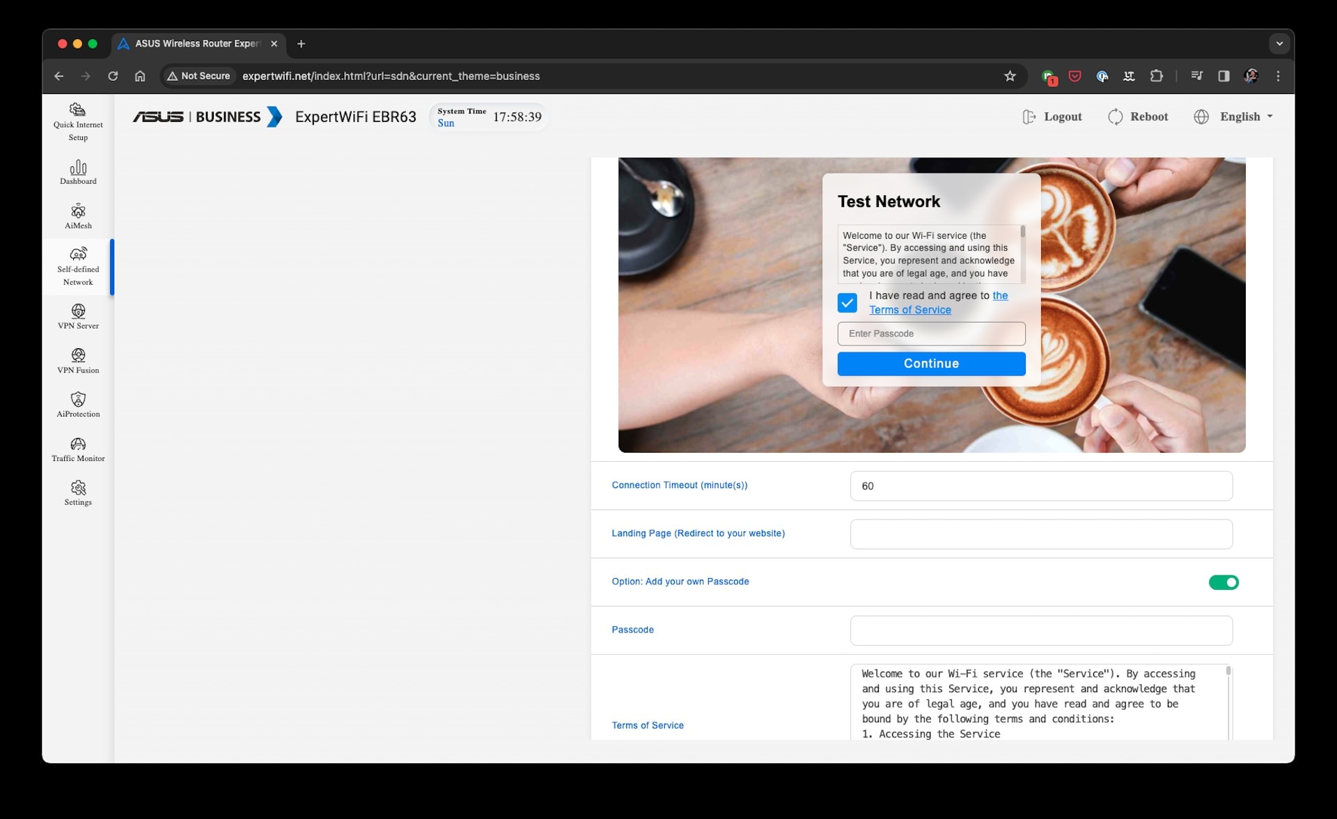This screenshot has width=1337, height=819.
Task: Navigate to AiProtection panel
Action: 78,405
